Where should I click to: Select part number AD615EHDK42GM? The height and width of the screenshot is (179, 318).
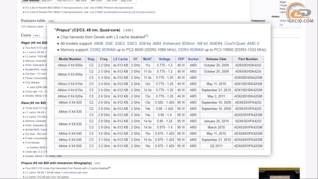coord(248,90)
